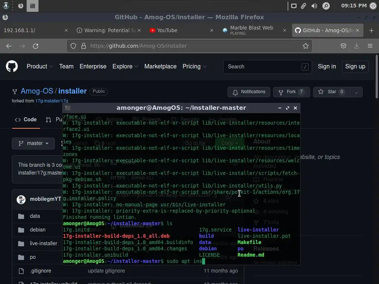Open the Star lists dropdown arrow
Viewport: 379px width, 284px height.
356,92
